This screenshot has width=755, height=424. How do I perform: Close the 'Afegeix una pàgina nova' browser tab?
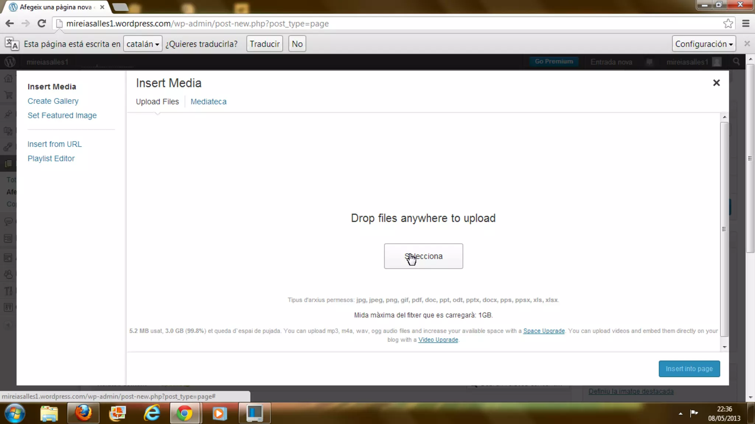pos(102,7)
